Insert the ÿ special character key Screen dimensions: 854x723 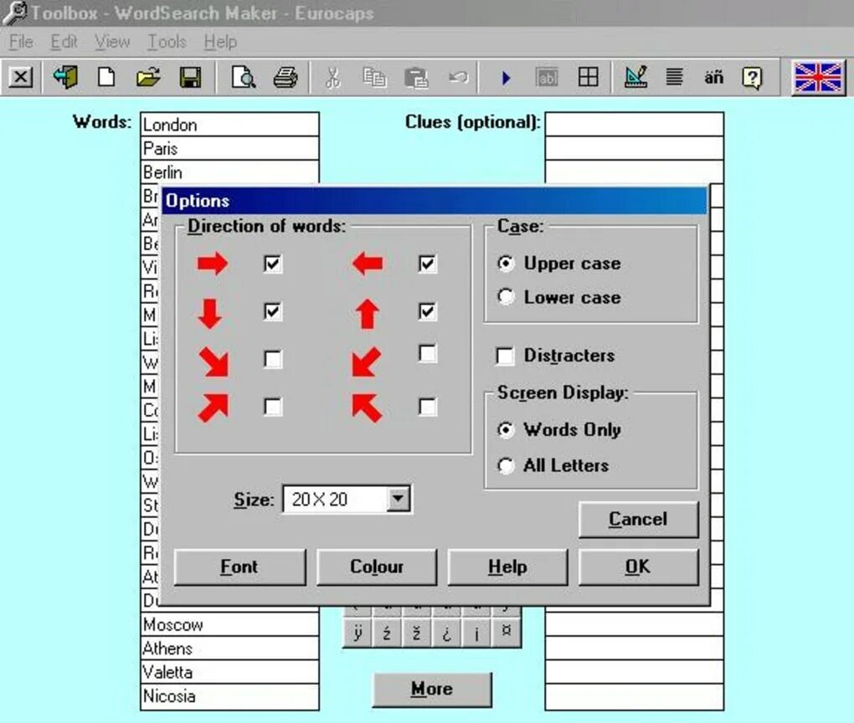(358, 633)
